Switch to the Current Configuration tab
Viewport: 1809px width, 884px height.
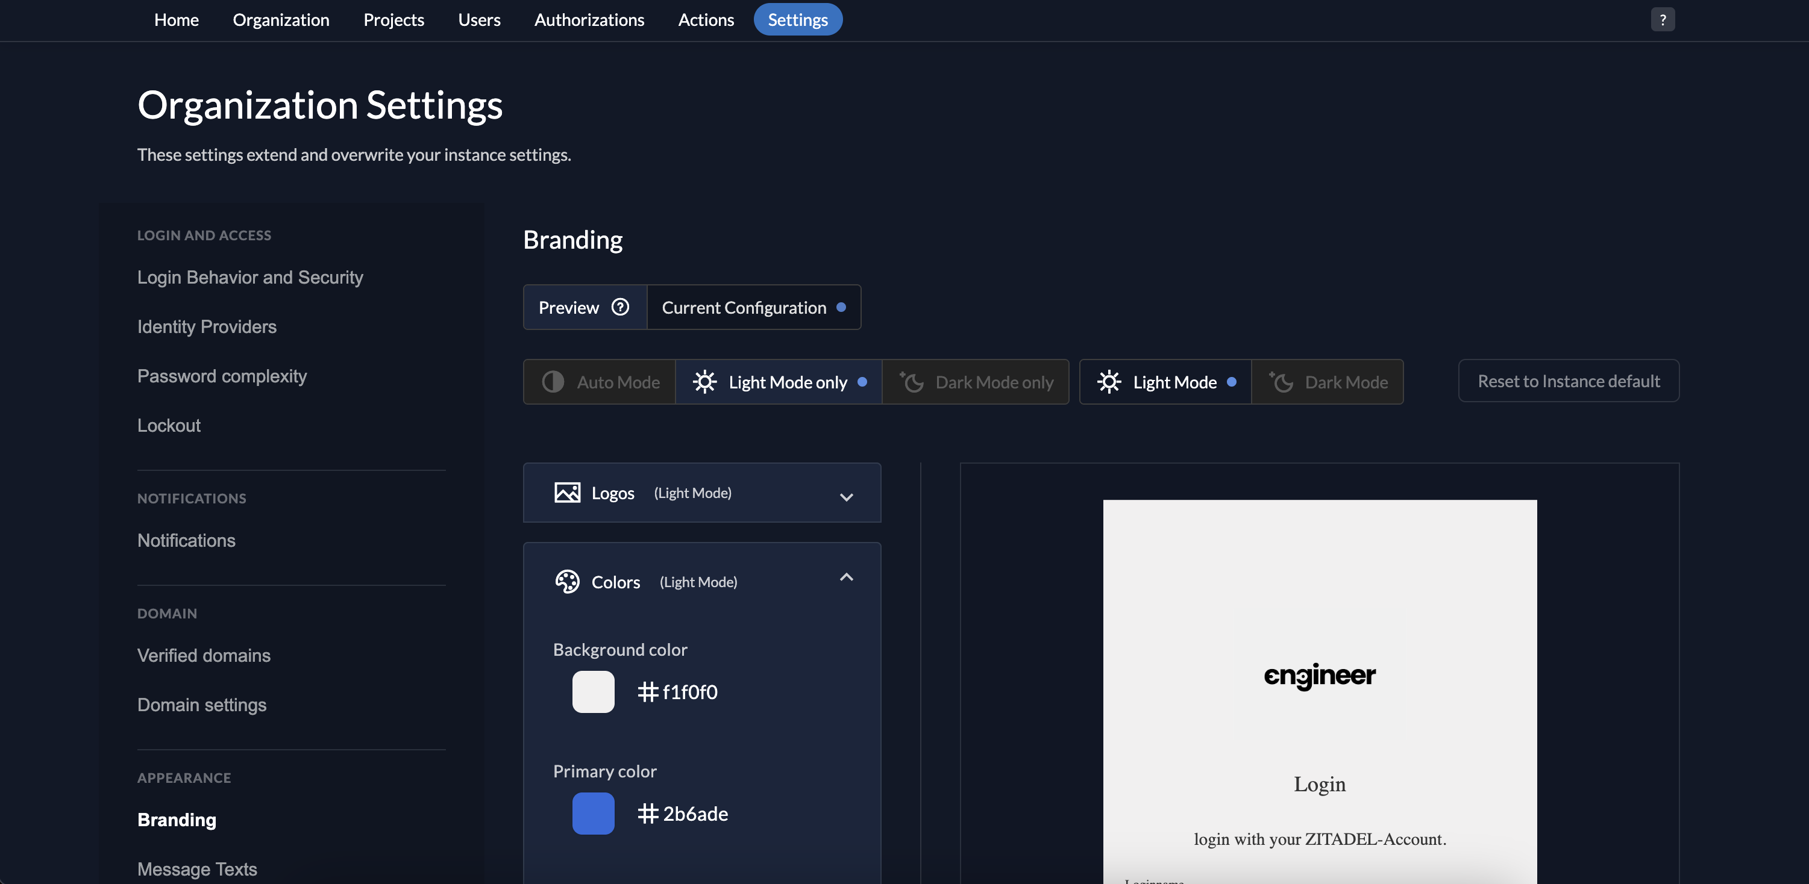tap(744, 307)
